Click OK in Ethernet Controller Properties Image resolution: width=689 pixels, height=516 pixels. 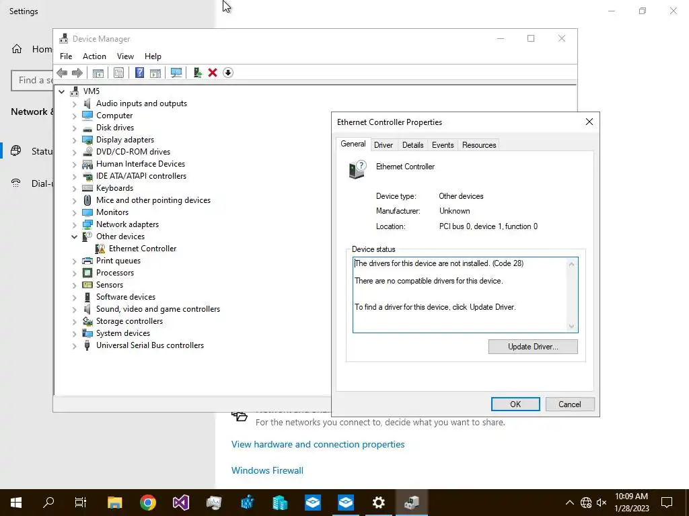click(x=515, y=404)
